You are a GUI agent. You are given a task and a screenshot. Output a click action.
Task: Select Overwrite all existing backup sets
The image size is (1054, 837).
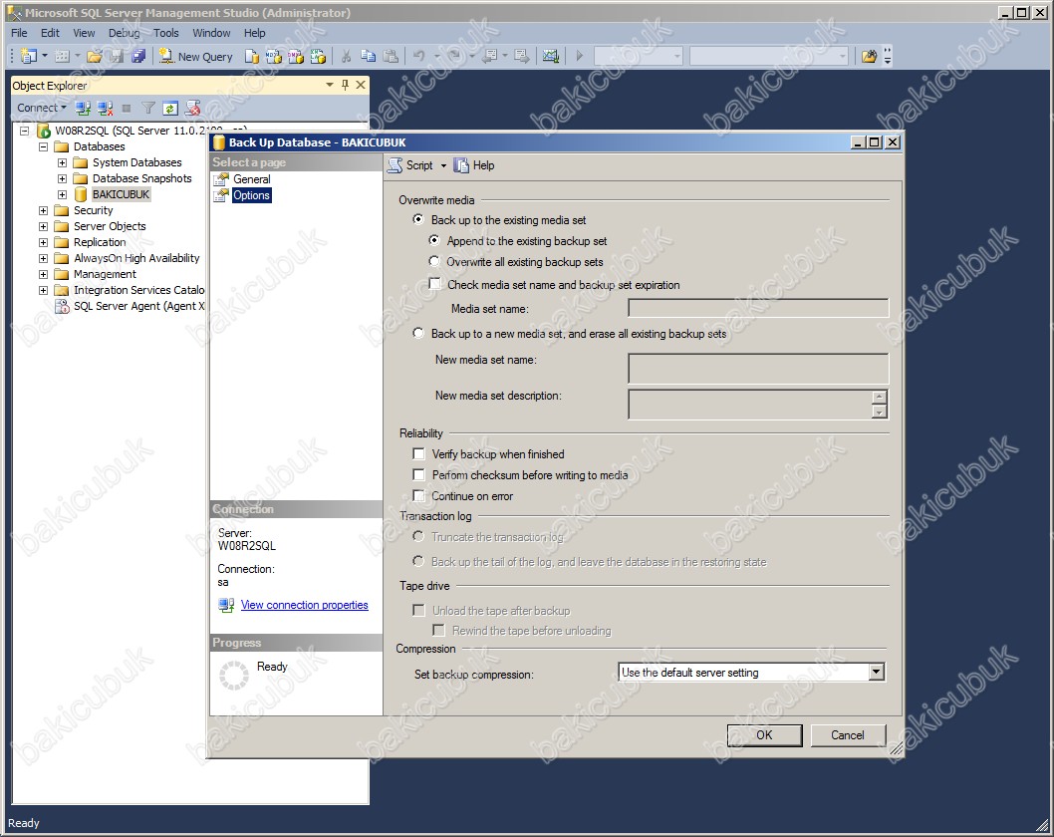(x=434, y=262)
